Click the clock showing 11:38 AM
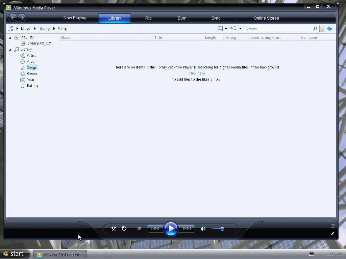 pos(333,254)
